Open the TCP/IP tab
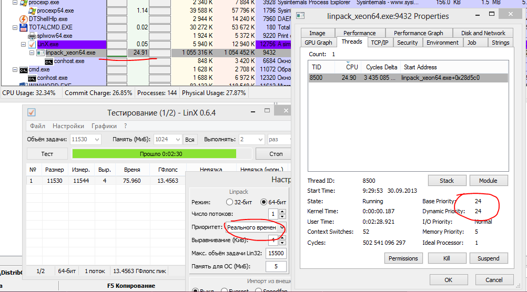The image size is (527, 292). (379, 43)
